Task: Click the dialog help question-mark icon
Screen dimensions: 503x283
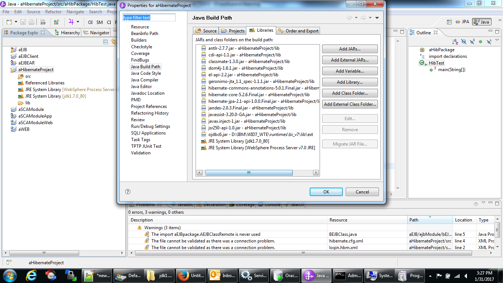Action: [128, 192]
